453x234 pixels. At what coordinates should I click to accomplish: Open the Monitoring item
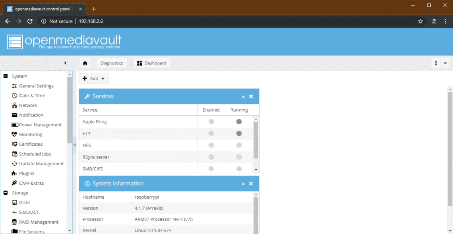pyautogui.click(x=31, y=135)
